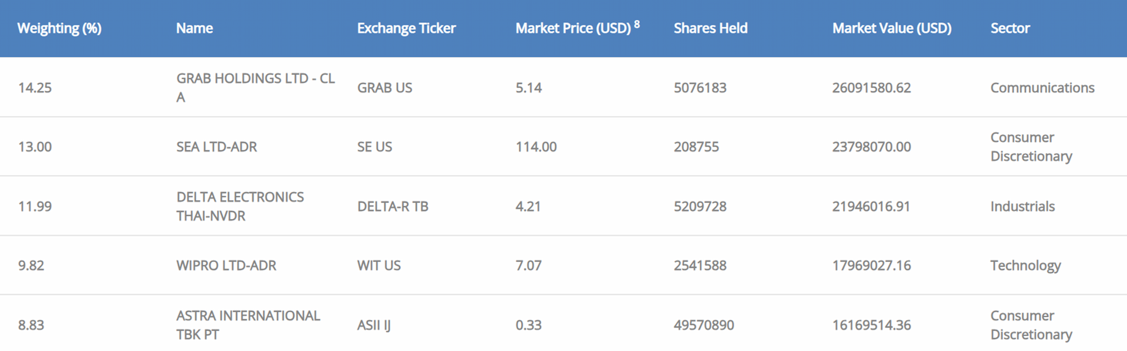The image size is (1127, 351).
Task: Click the GRAB US ticker
Action: 384,88
